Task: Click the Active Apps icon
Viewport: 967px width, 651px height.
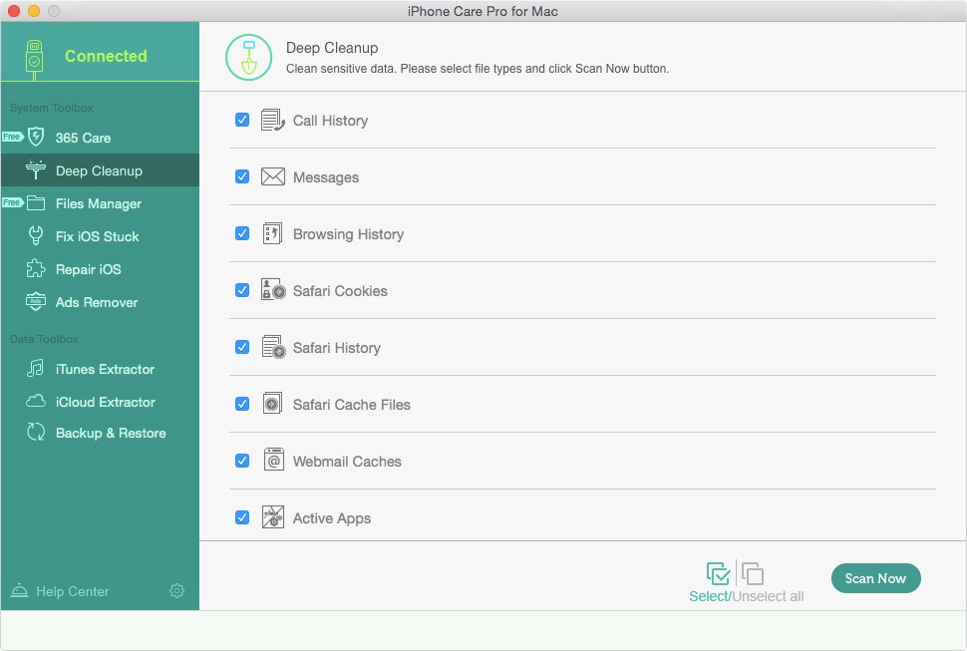Action: coord(273,516)
